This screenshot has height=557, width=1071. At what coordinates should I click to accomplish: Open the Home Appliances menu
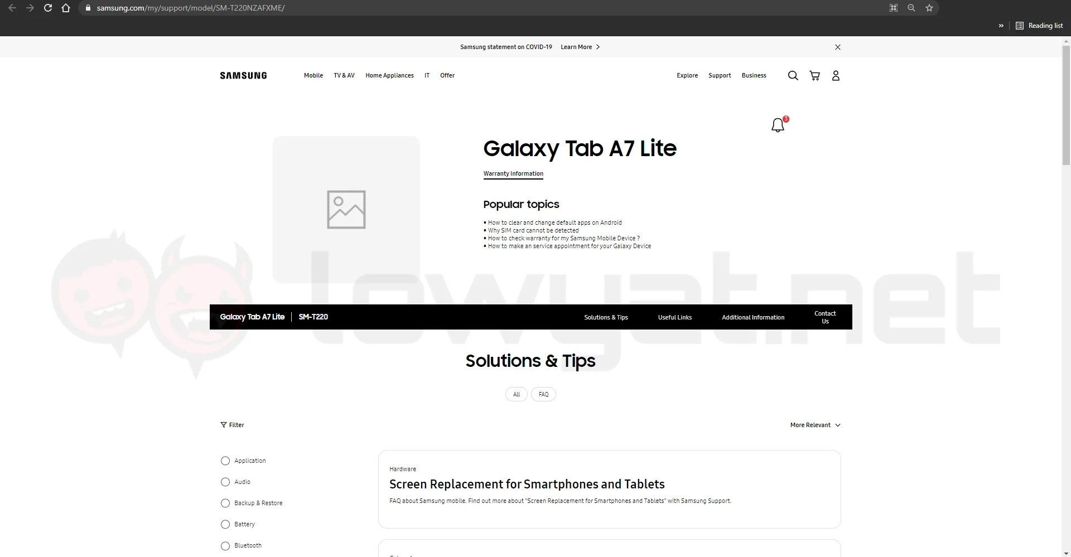(x=389, y=75)
